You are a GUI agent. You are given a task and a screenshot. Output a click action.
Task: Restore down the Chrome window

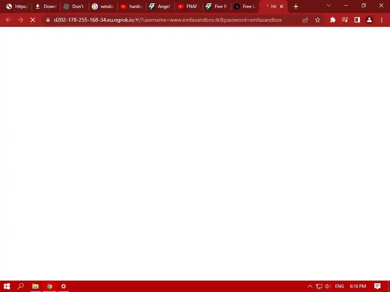(364, 5)
